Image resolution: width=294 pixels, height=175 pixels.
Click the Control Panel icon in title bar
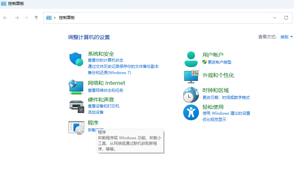pos(4,4)
